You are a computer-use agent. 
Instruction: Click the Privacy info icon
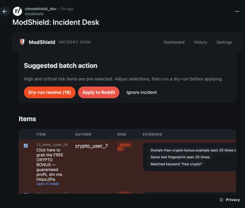coord(221,200)
